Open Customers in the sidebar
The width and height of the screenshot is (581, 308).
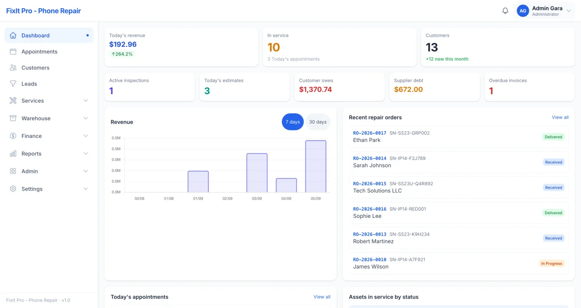pyautogui.click(x=49, y=67)
